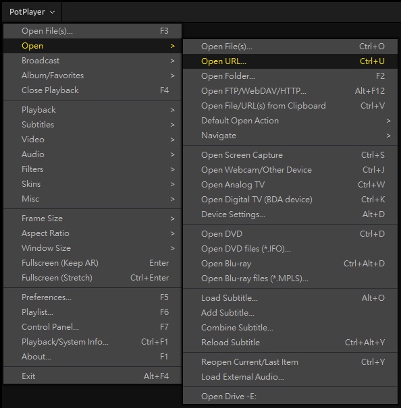Expand the Broadcast submenu

tap(92, 61)
